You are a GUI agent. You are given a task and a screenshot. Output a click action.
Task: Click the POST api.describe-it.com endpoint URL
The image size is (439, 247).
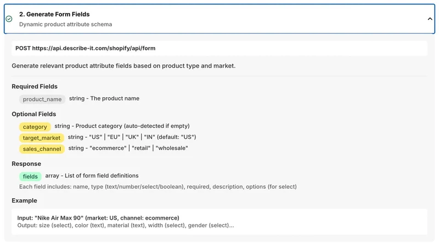coord(86,48)
